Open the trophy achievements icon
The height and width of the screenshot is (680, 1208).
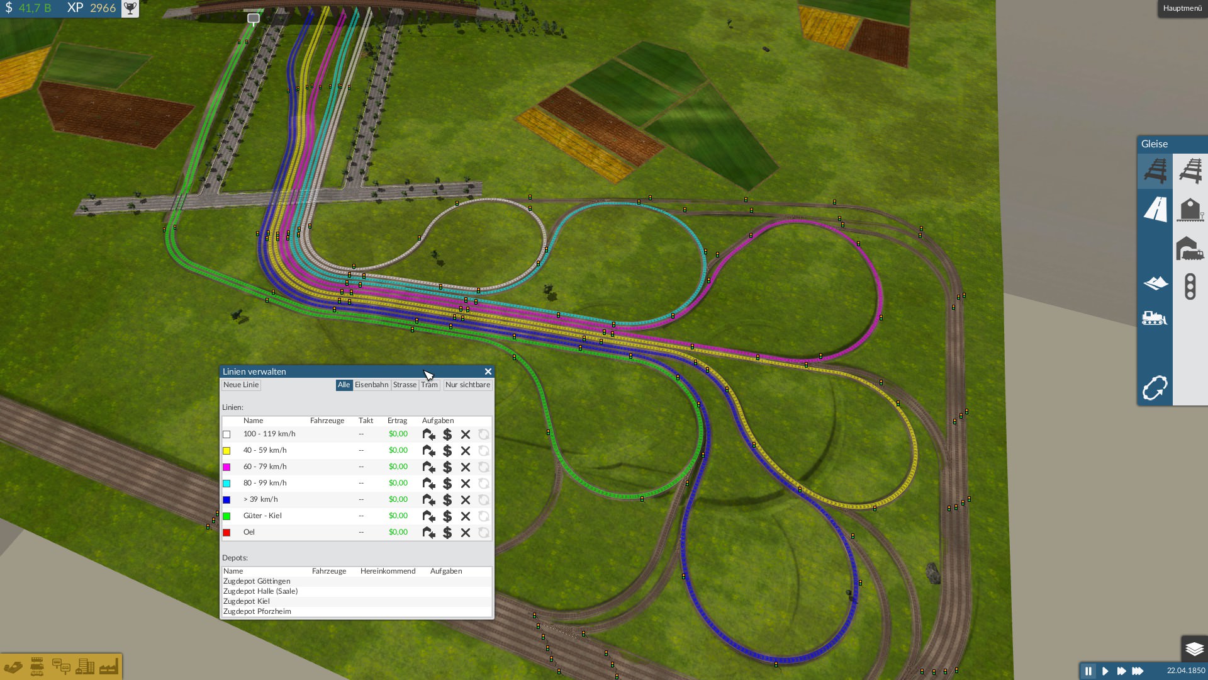pos(130,9)
